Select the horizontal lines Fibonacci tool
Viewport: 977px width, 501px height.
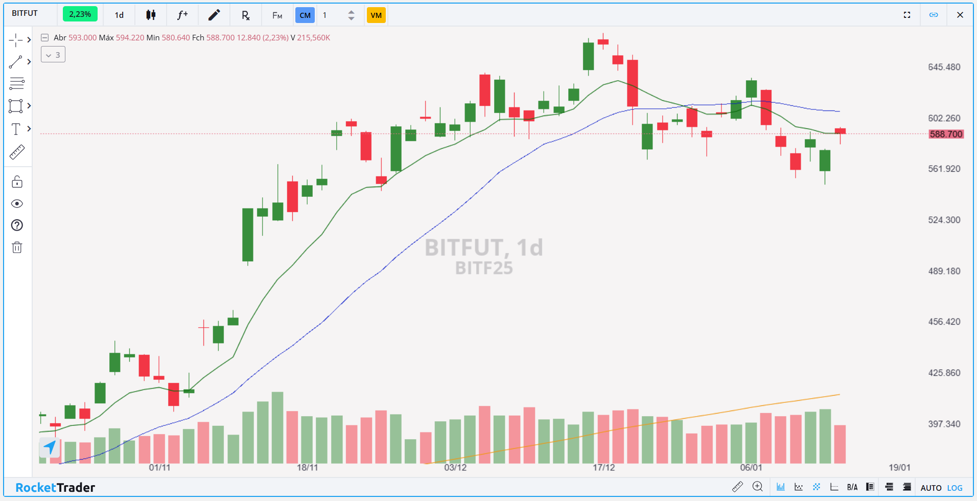(x=16, y=83)
